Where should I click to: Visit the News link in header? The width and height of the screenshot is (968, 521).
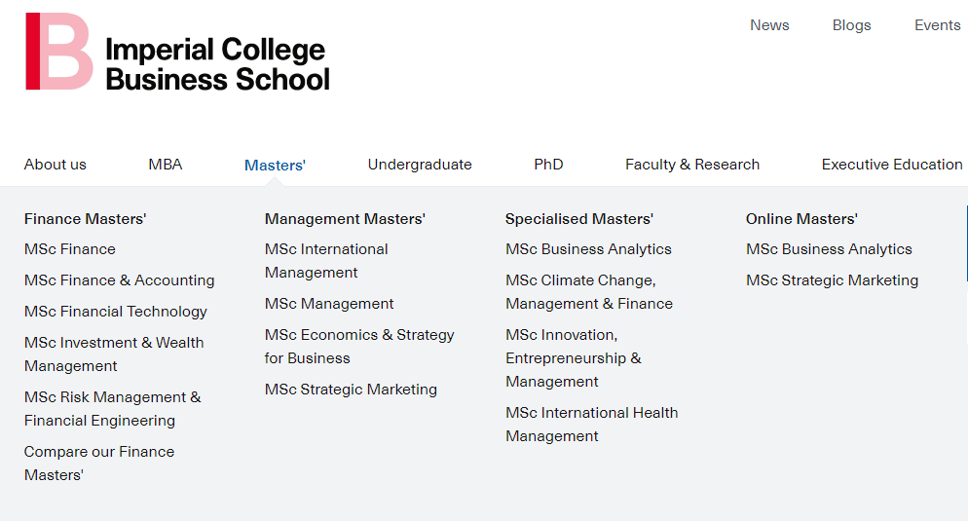(769, 25)
